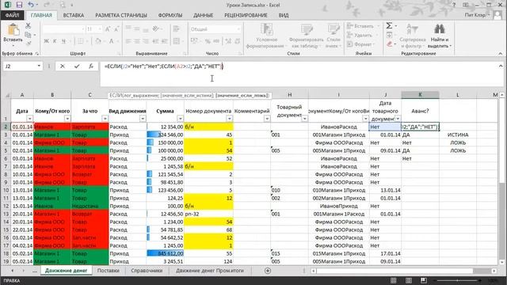Viewport: 507px width, 285px height.
Task: Click the Borders icon in font group
Action: tap(80, 41)
